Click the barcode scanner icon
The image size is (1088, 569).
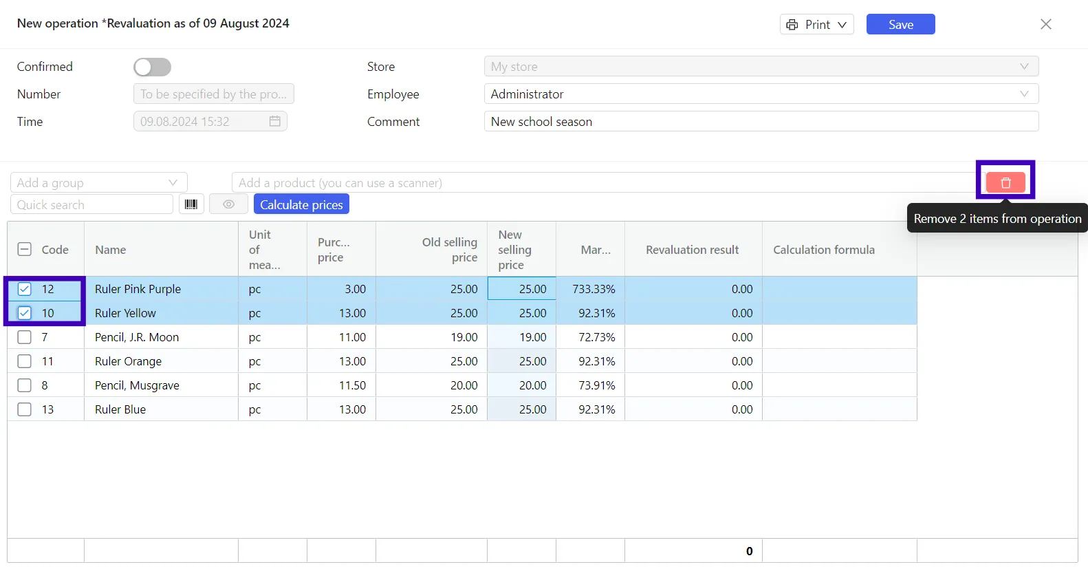pyautogui.click(x=191, y=204)
